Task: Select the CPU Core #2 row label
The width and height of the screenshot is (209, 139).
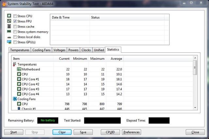Action: (x=30, y=84)
